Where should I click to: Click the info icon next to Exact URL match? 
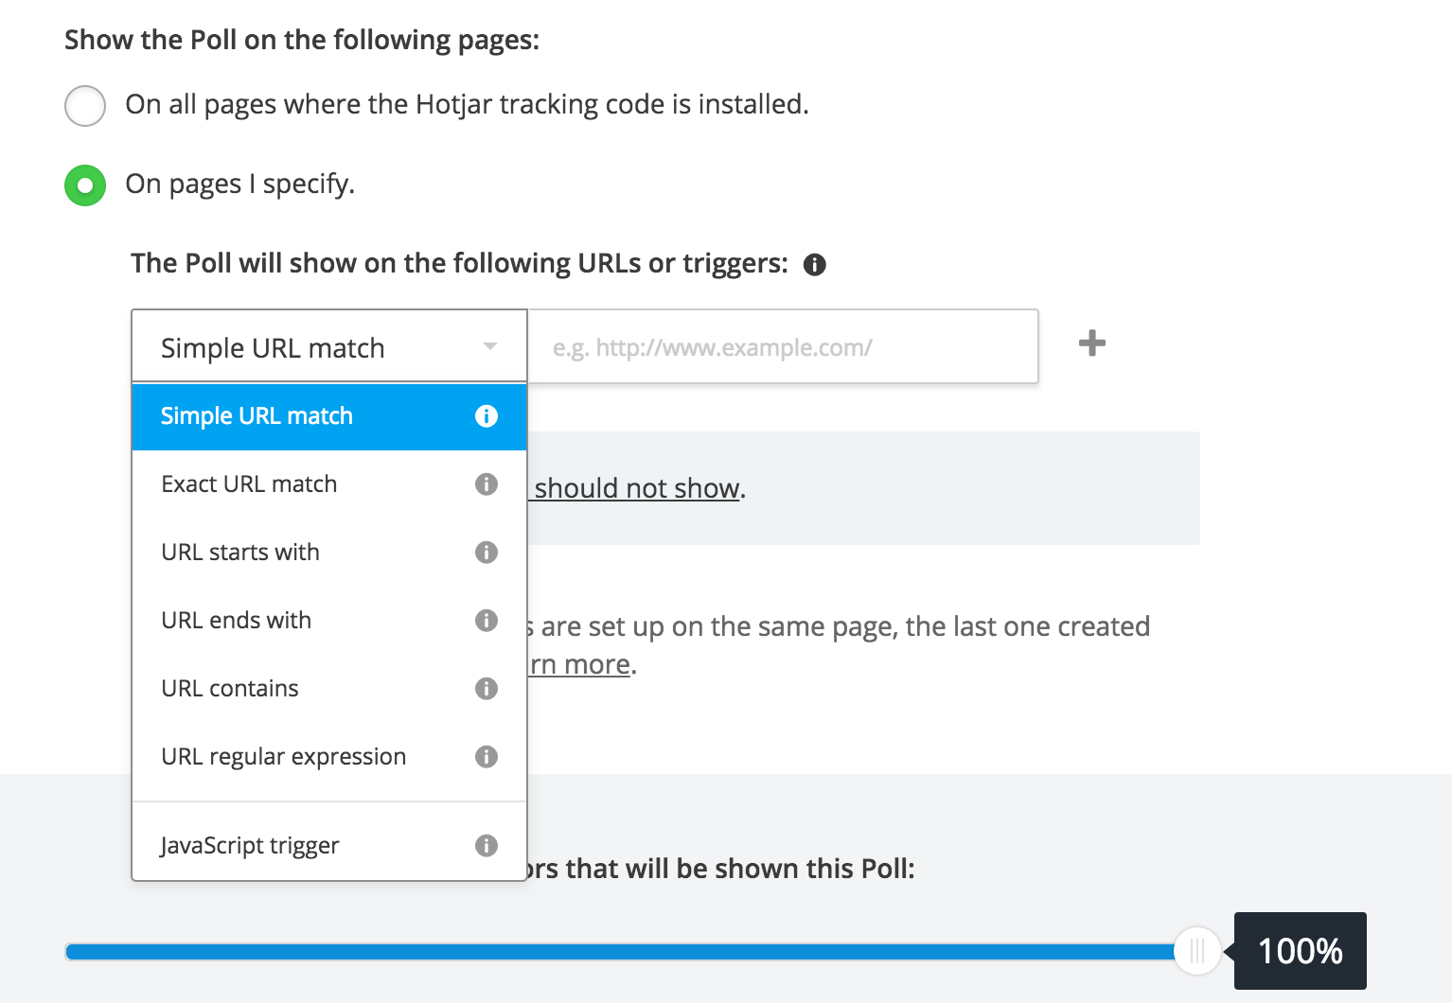[487, 484]
